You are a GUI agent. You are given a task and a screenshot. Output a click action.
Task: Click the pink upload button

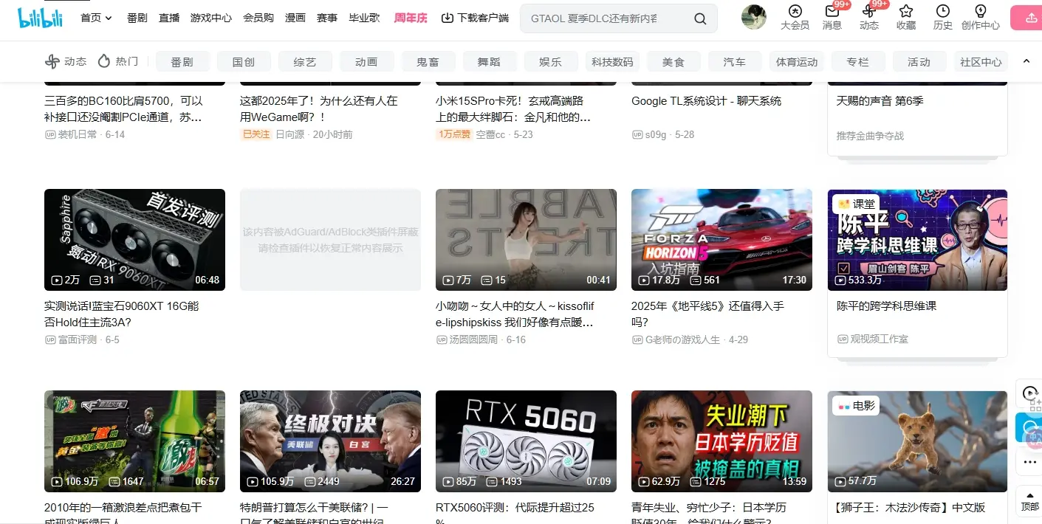[1026, 18]
